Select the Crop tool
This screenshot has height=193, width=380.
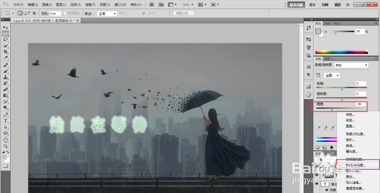6,52
